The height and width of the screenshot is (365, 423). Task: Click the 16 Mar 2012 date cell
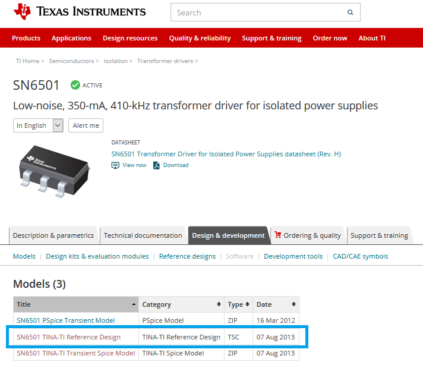[x=276, y=320]
